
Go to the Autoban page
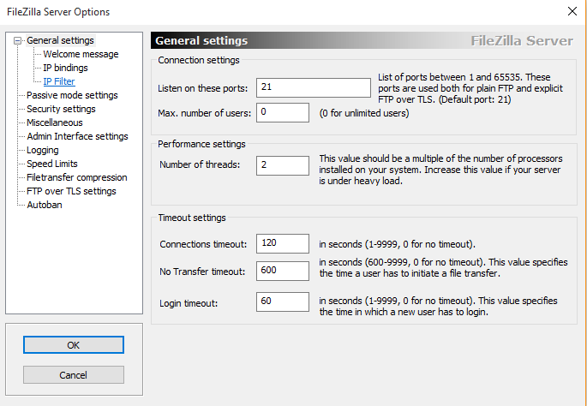[45, 205]
